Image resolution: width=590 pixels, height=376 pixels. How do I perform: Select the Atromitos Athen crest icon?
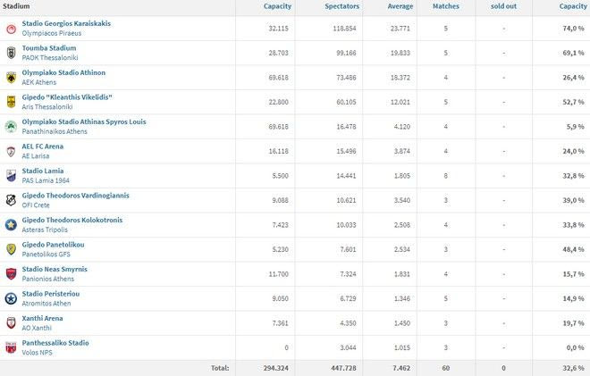click(x=11, y=298)
